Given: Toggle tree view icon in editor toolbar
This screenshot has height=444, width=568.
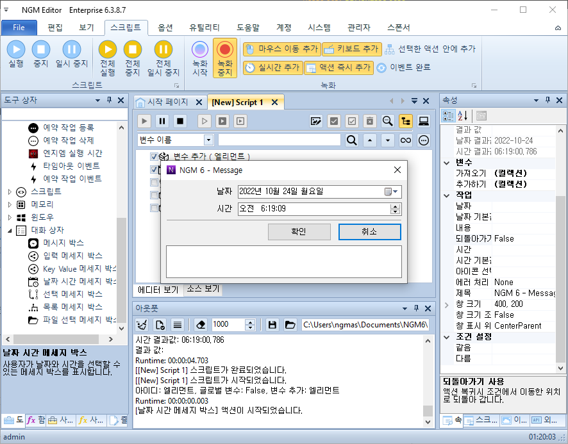Looking at the screenshot, I should (x=406, y=121).
